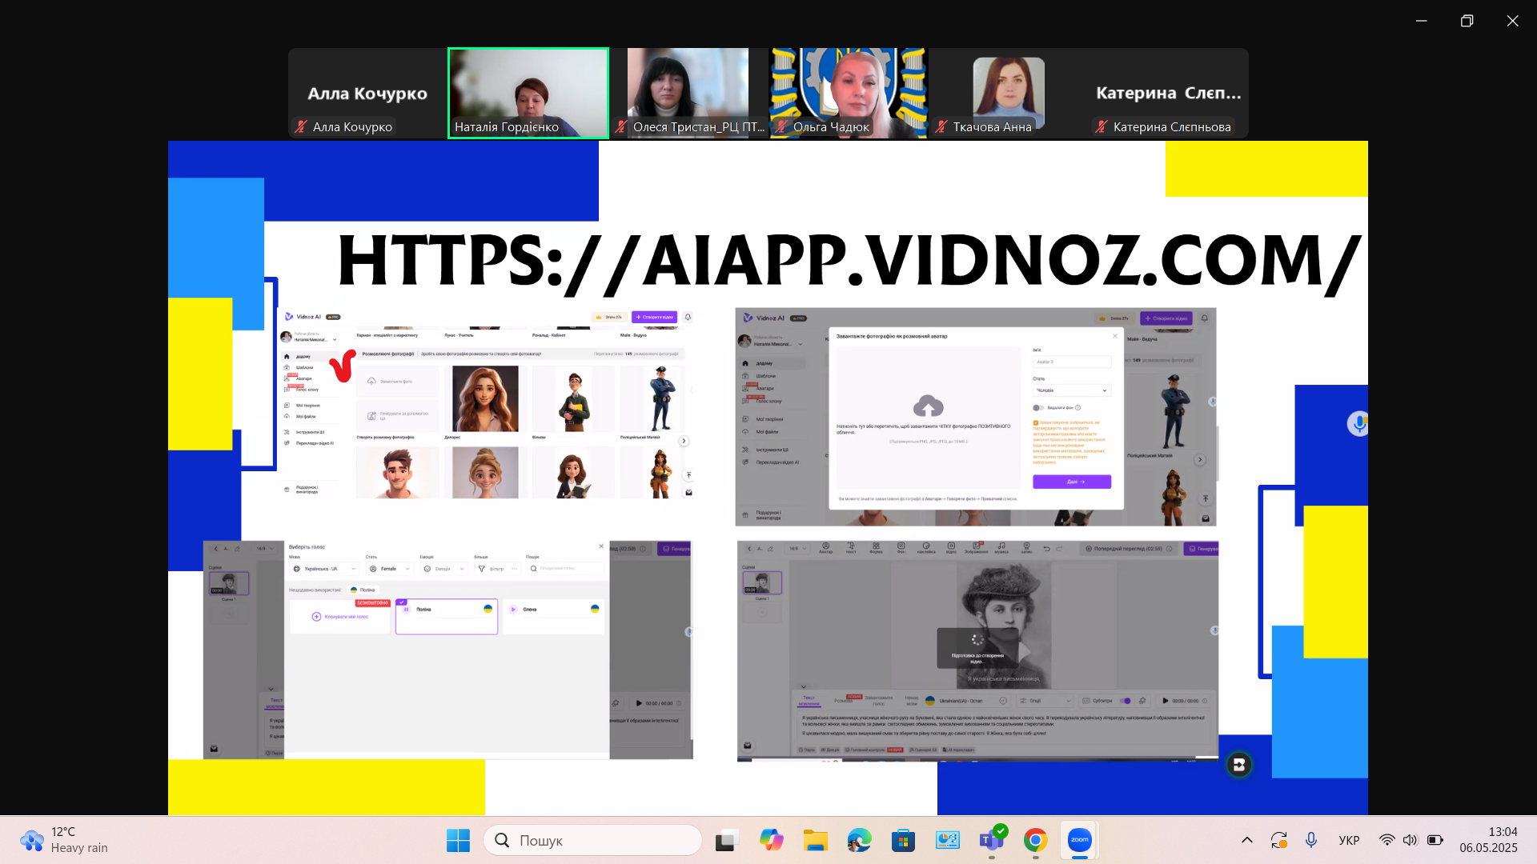The image size is (1537, 864).
Task: Click the Zoom icon in the taskbar
Action: [x=1079, y=840]
